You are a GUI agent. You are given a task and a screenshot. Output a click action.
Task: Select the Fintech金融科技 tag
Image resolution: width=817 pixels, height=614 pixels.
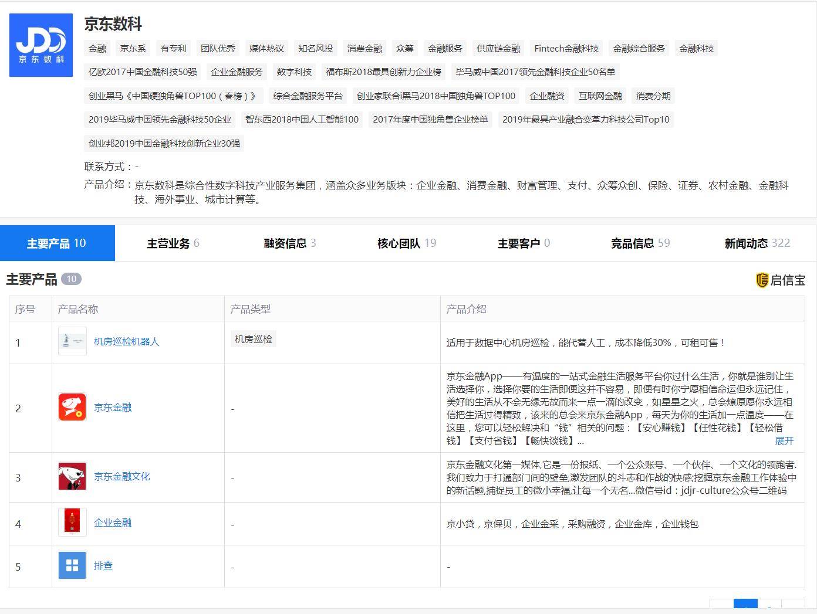(x=566, y=48)
